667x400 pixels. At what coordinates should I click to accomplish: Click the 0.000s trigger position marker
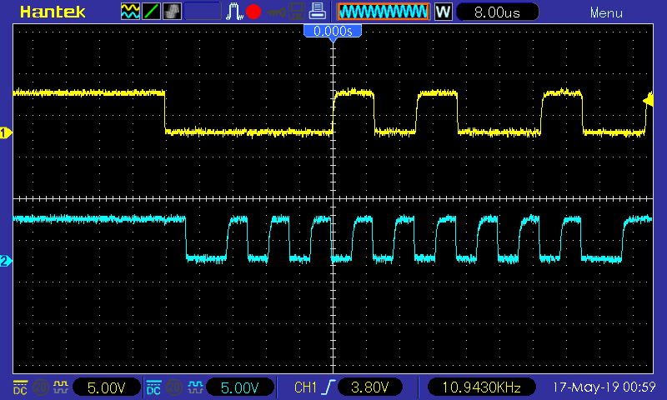(333, 32)
